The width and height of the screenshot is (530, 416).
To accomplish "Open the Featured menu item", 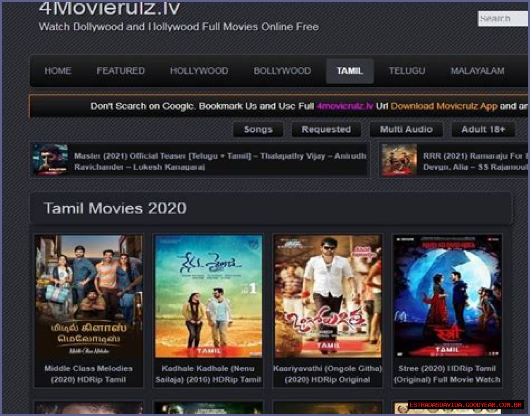I will click(120, 71).
